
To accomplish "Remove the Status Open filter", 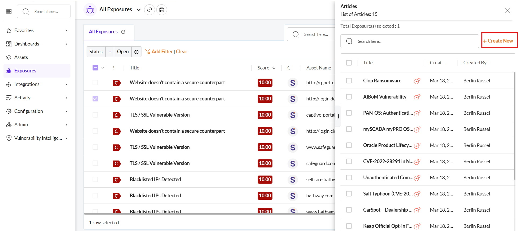I will coord(136,52).
